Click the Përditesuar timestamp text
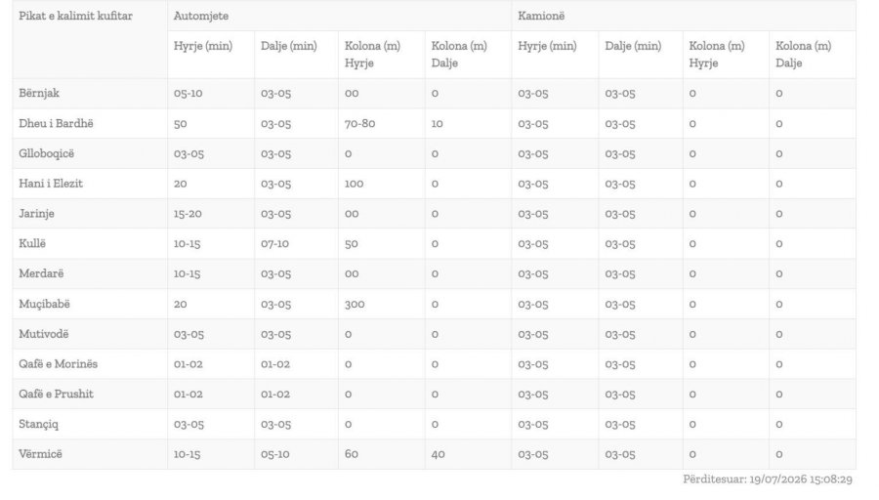The width and height of the screenshot is (879, 500). tap(768, 479)
